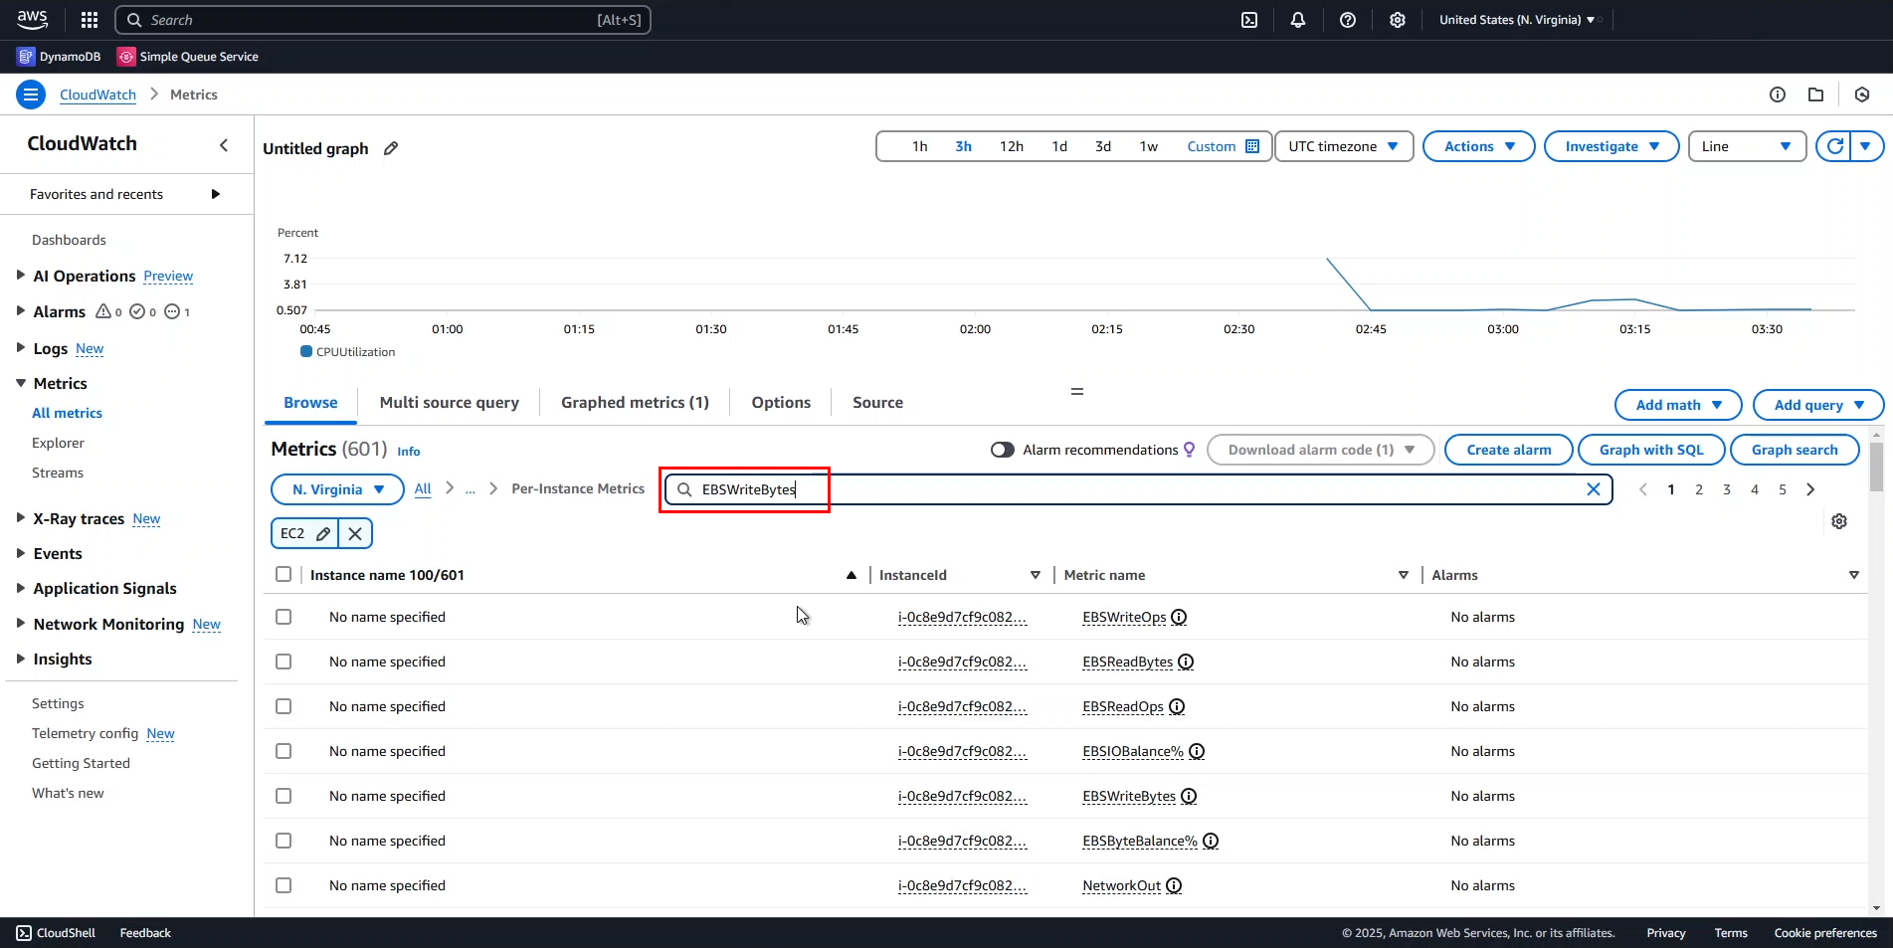Viewport: 1893px width, 948px height.
Task: Remove the EC2 filter tag
Action: [355, 533]
